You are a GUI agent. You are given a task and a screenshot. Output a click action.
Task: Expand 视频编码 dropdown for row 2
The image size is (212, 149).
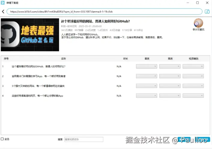click(x=193, y=76)
